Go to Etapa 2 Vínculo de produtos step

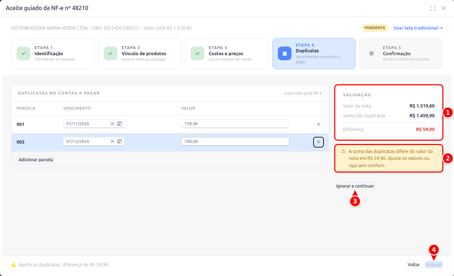click(140, 53)
